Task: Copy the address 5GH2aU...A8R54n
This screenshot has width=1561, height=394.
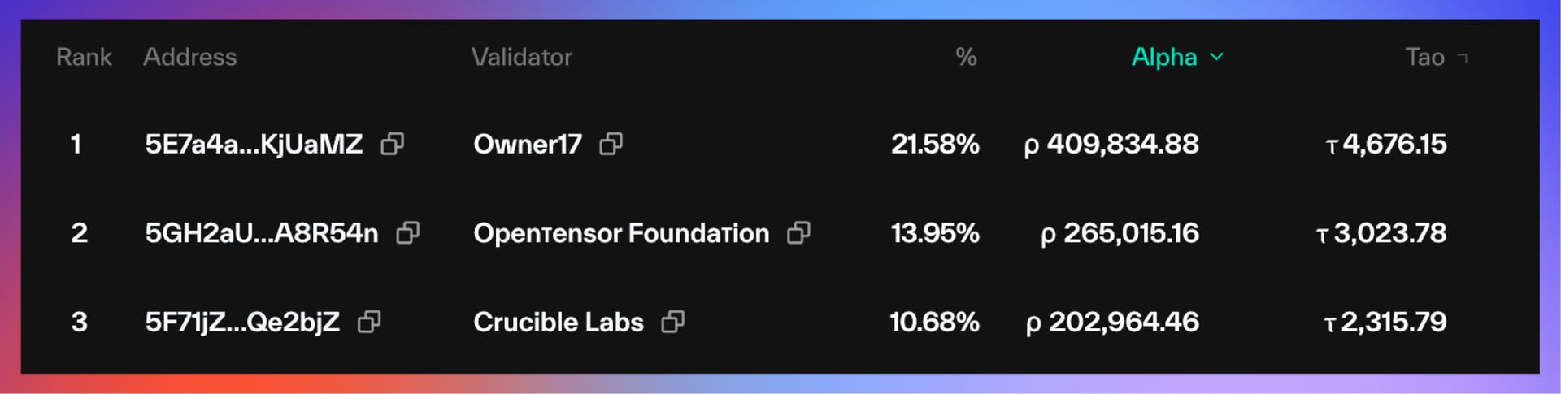Action: [408, 233]
